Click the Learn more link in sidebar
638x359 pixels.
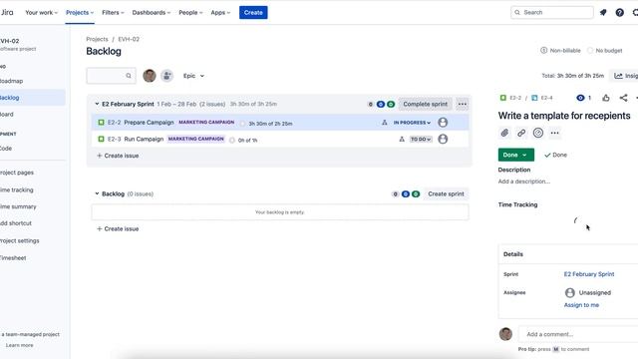click(x=20, y=345)
